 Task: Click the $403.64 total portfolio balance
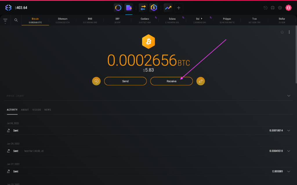tap(21, 8)
